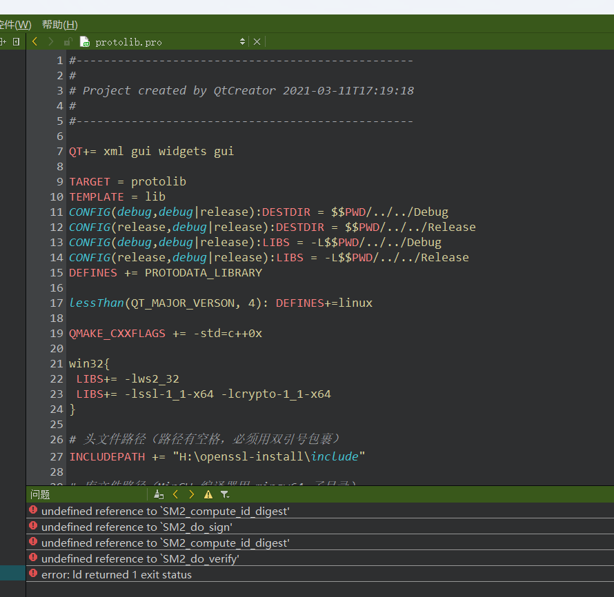Click the -lssl-1_1-x64 -lcrypto-1_1-x64 line
Viewport: 614px width, 597px height.
tap(204, 394)
